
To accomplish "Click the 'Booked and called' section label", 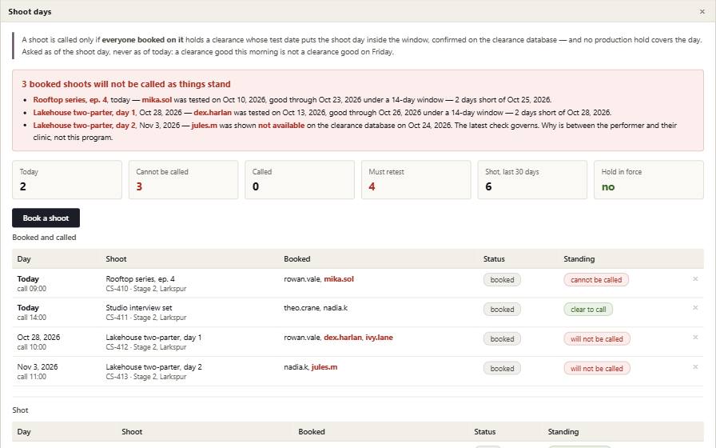I will click(x=44, y=238).
